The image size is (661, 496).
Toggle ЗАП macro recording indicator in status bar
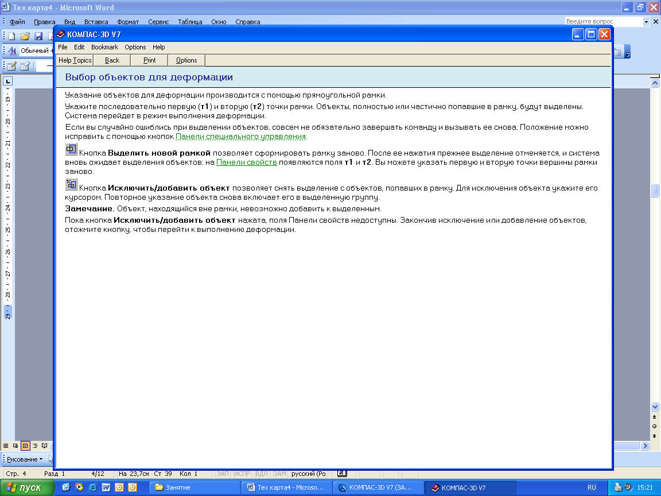point(223,474)
